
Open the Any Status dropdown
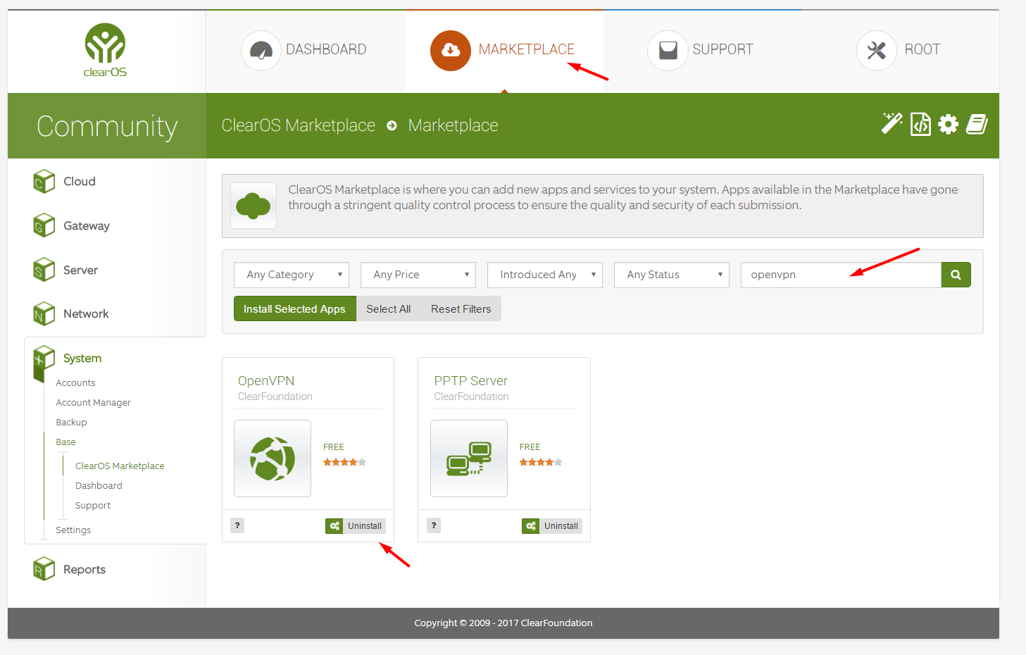pos(672,275)
